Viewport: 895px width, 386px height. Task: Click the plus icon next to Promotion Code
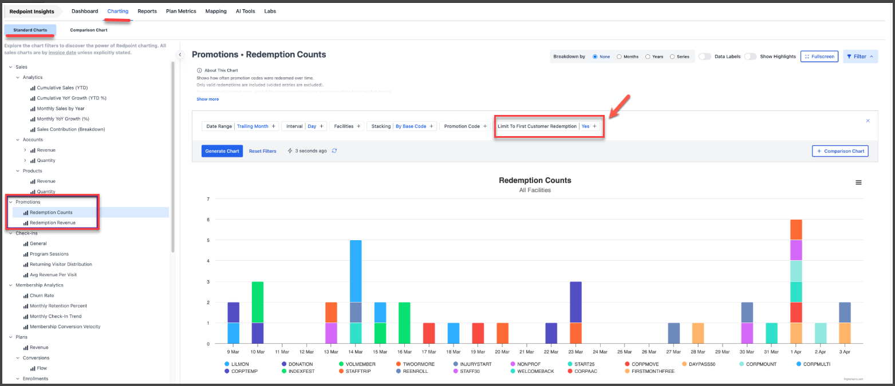point(485,126)
